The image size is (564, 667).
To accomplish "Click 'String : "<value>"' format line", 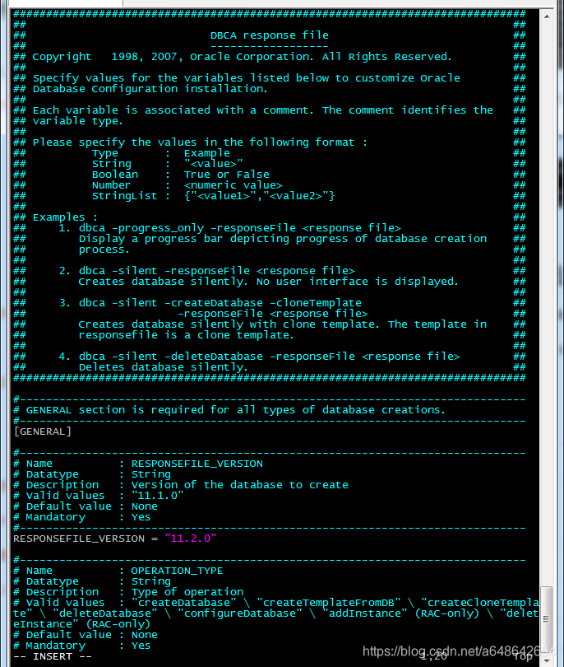I will [168, 164].
